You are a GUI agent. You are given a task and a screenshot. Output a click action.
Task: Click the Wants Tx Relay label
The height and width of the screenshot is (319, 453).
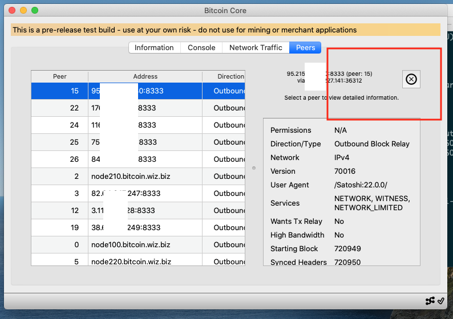click(x=296, y=221)
